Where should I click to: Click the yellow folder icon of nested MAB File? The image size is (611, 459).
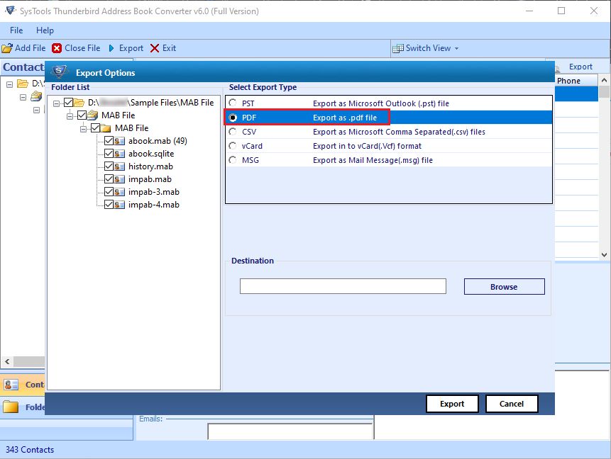(x=106, y=128)
